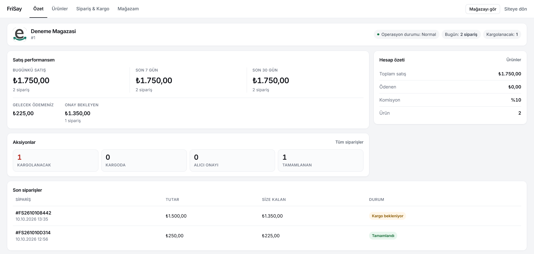534x254 pixels.
Task: Open the Mağazam tab
Action: [x=128, y=9]
